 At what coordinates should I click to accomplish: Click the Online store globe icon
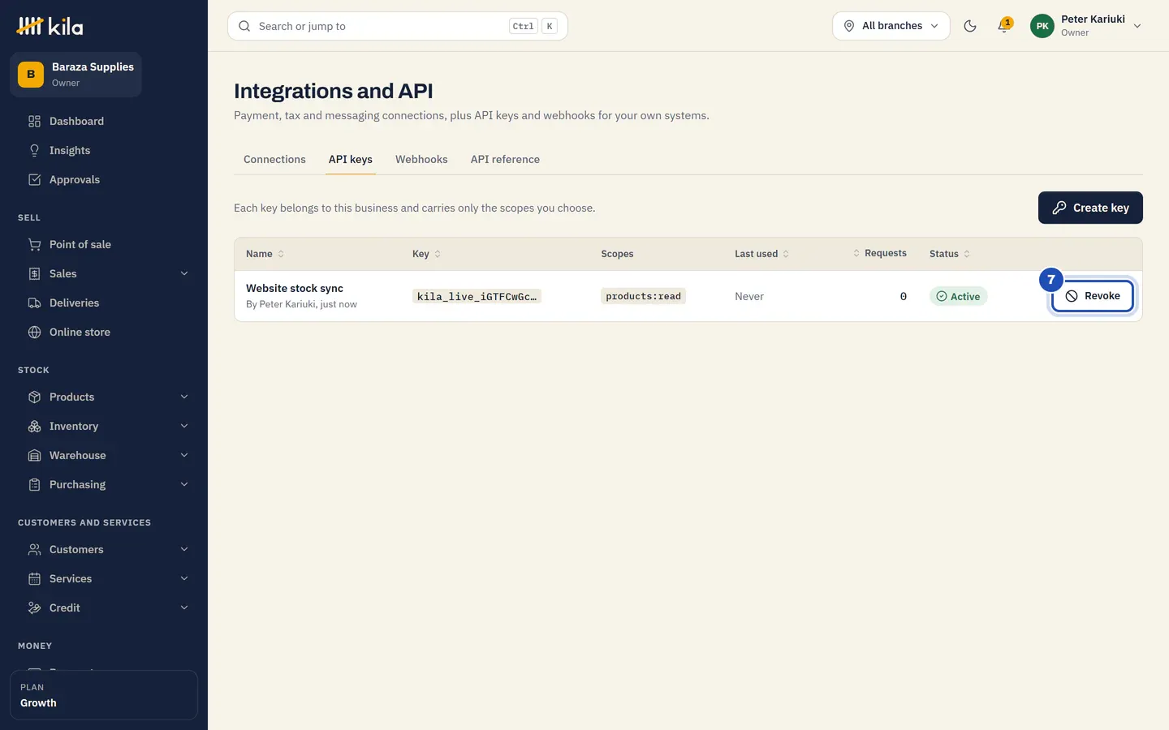(34, 332)
